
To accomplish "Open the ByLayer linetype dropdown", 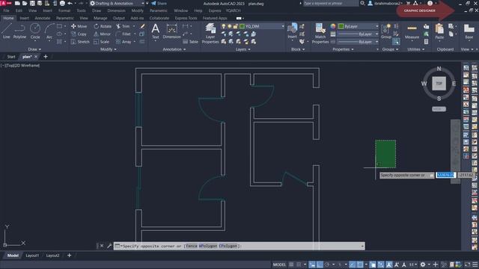I will 359,42.
